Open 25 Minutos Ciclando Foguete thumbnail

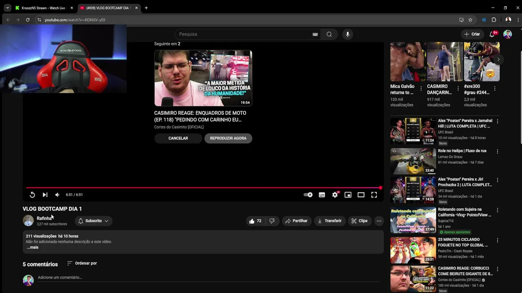(413, 250)
